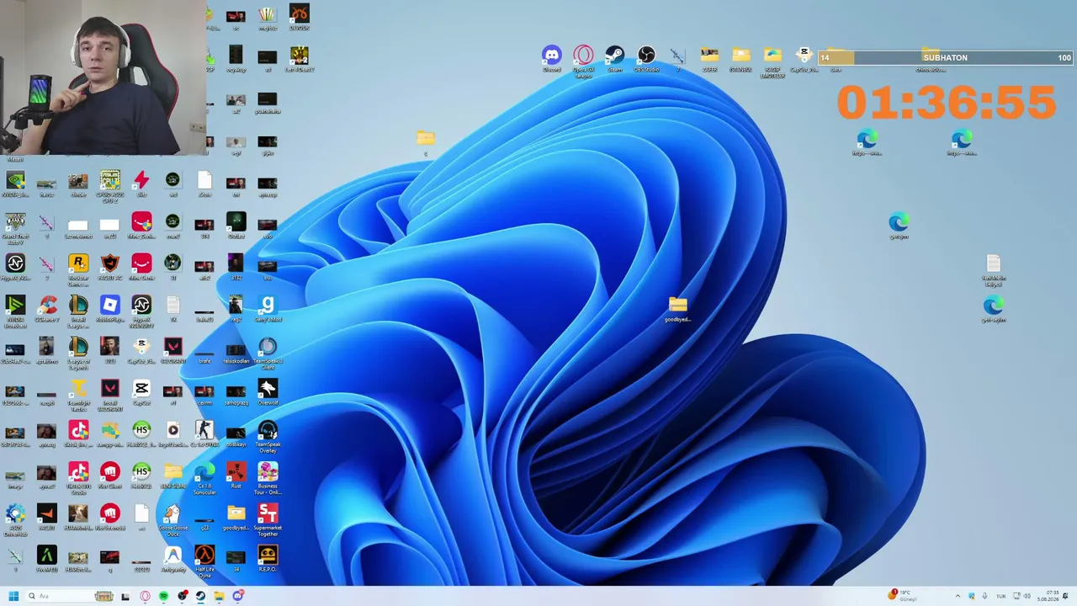The image size is (1077, 606).
Task: Select the R.E.P.O. game shortcut
Action: coord(268,559)
